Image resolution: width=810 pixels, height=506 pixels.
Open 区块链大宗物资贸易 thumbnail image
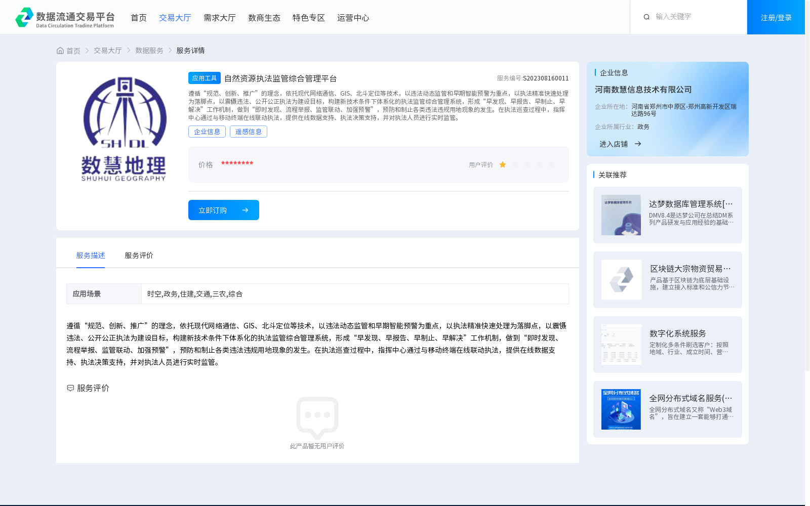[621, 280]
